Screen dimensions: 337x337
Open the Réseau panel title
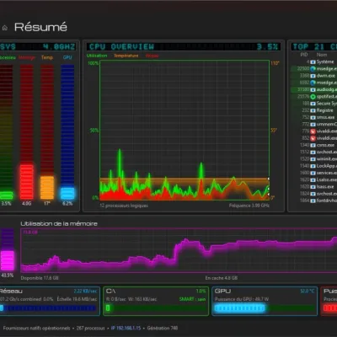[x=11, y=292]
